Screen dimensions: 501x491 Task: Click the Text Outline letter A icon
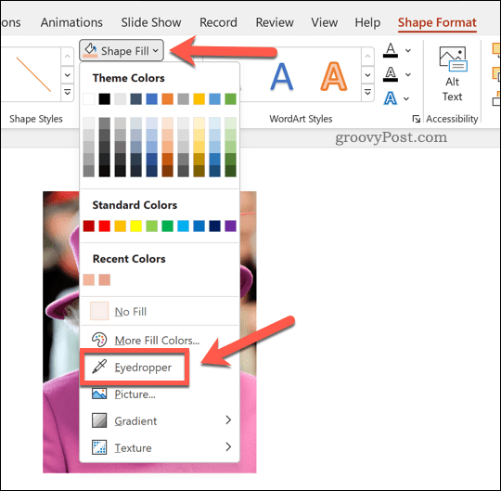coord(391,74)
